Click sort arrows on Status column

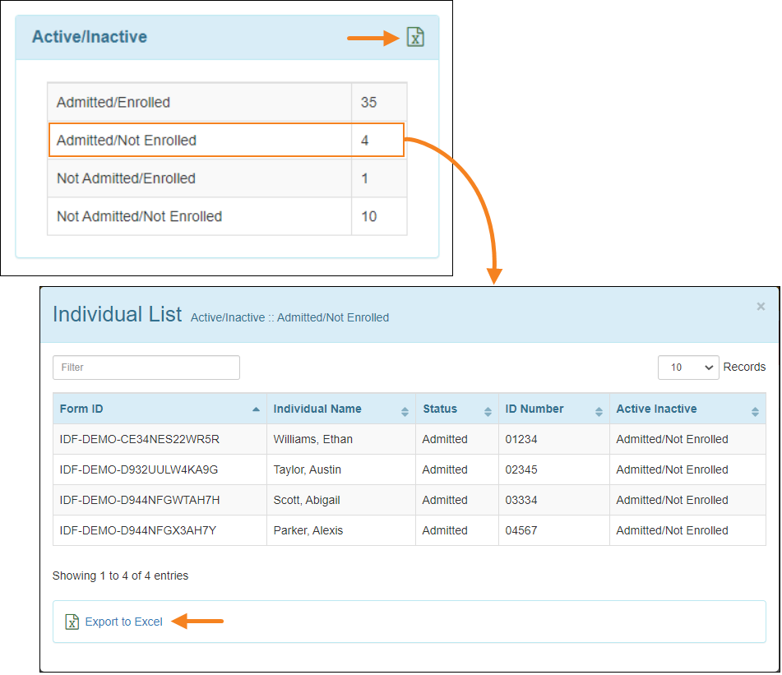click(488, 410)
